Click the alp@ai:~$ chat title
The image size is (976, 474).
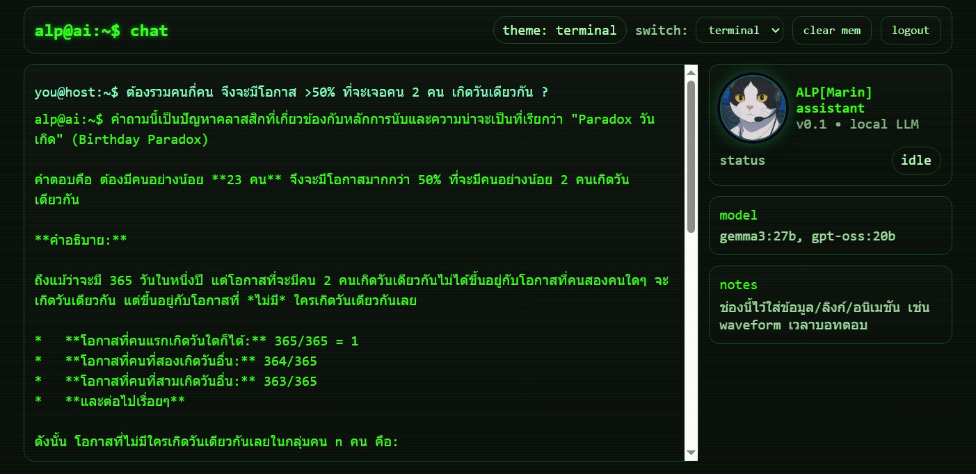click(x=102, y=31)
